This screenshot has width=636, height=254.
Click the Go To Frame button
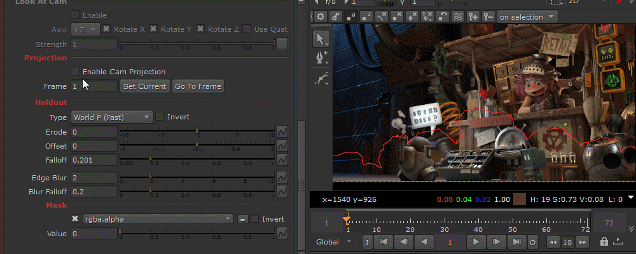coord(198,86)
